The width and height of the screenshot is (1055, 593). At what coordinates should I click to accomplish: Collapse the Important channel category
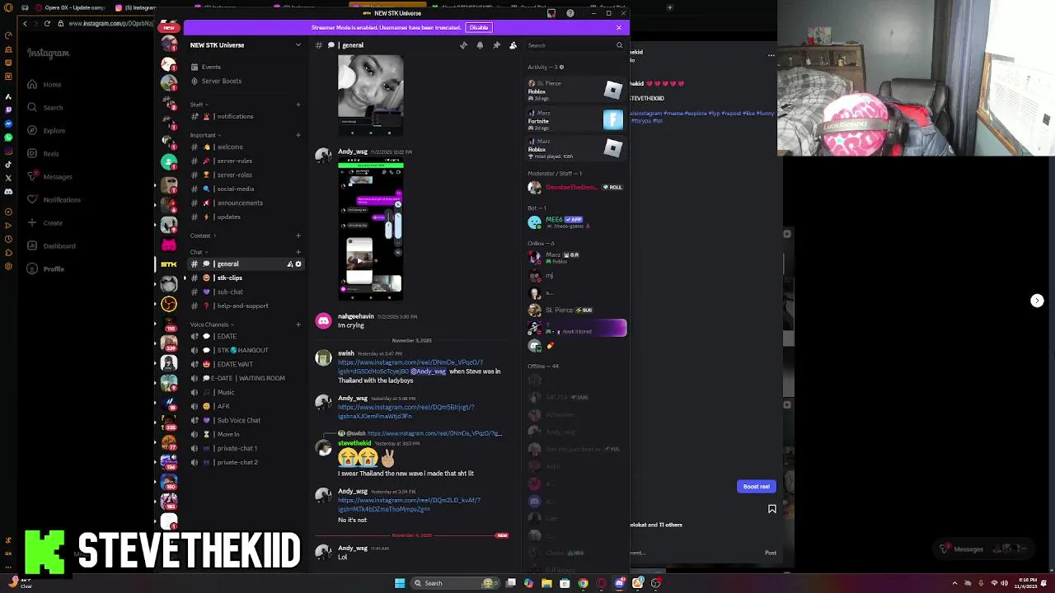[204, 135]
